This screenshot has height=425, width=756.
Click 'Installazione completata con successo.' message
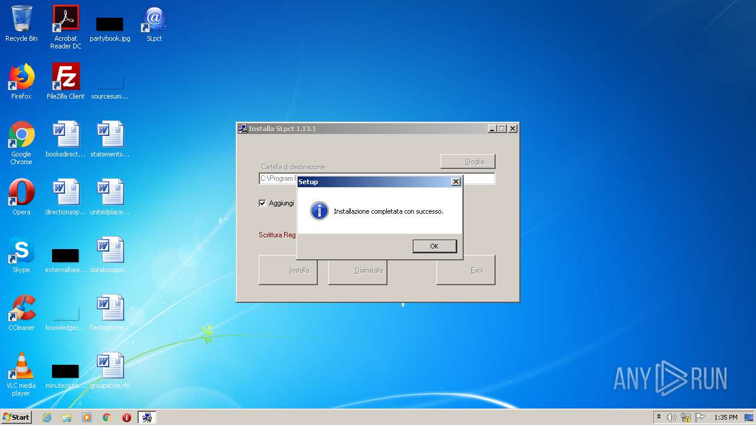click(389, 211)
